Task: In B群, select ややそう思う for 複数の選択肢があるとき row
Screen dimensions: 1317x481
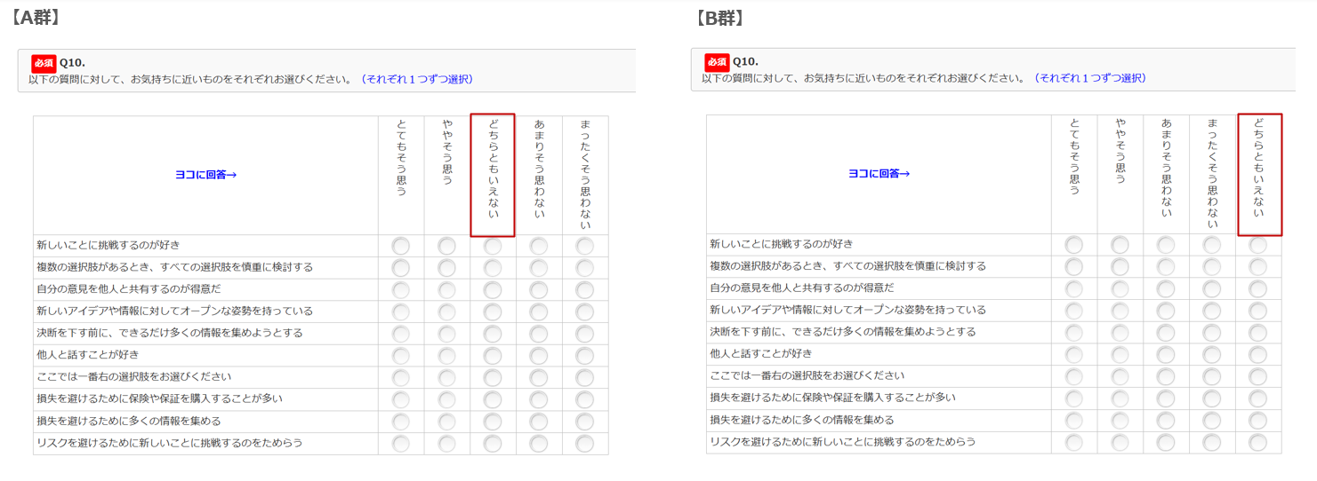Action: [1120, 266]
